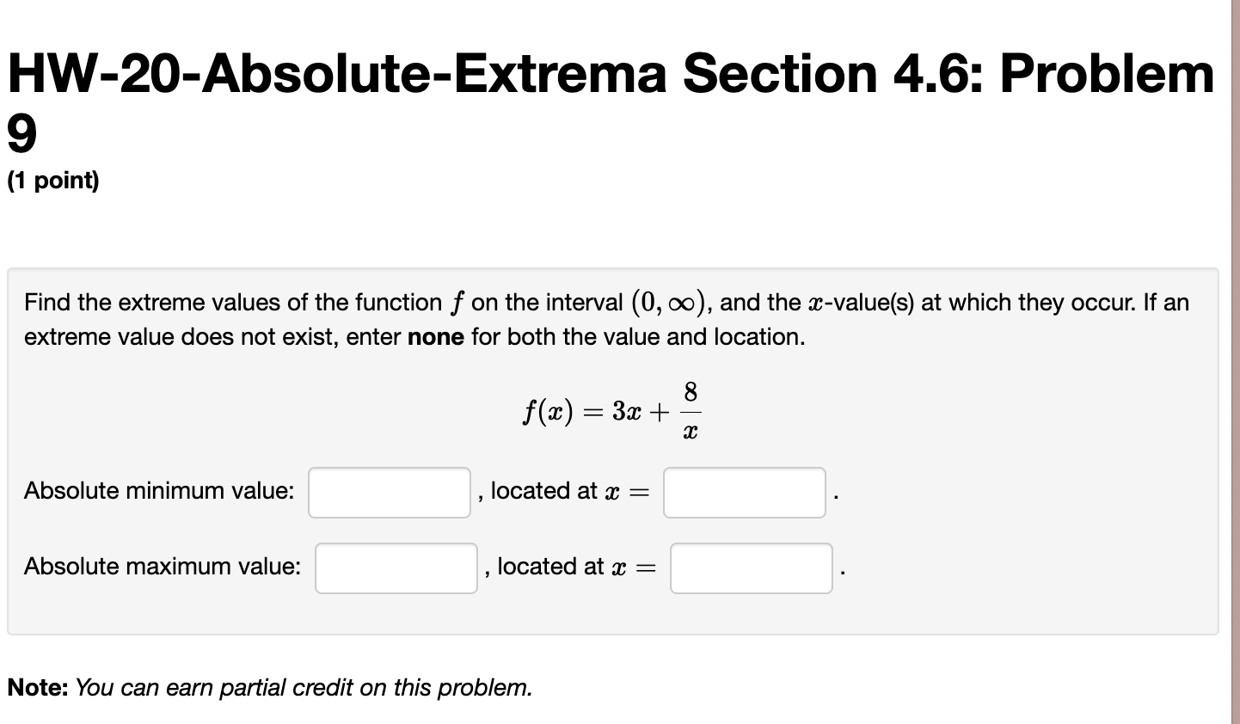This screenshot has height=724, width=1240.
Task: Click the (1 point) label under the title
Action: 52,181
